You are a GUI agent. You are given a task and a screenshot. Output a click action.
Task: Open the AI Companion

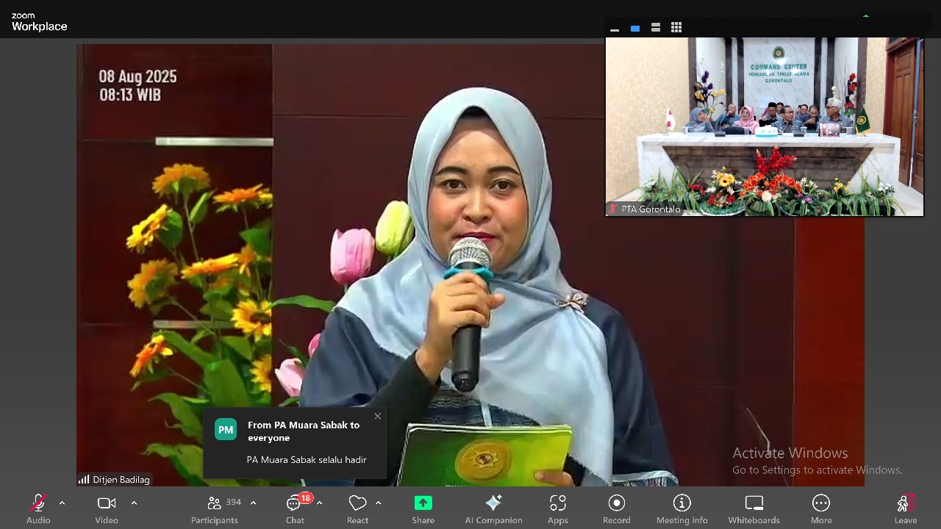pos(493,508)
